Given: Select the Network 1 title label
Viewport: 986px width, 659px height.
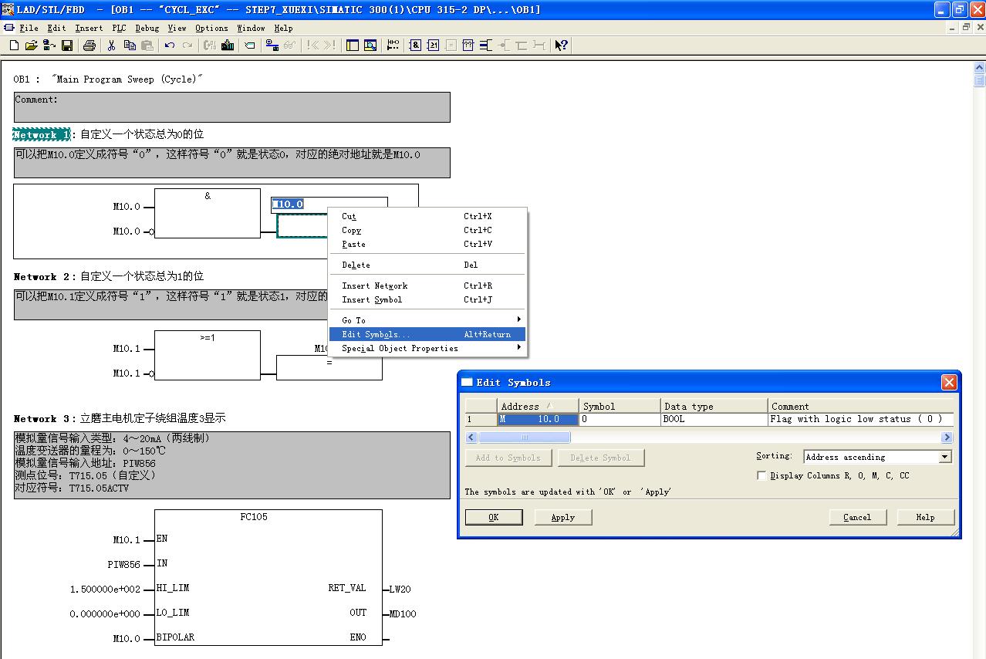Looking at the screenshot, I should (42, 134).
